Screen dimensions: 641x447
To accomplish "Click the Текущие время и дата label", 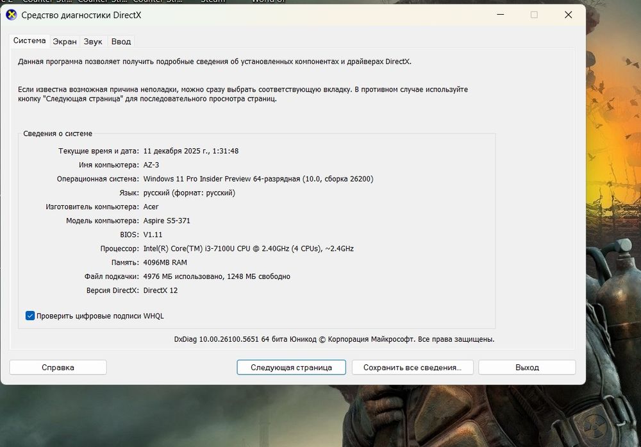I will click(x=99, y=151).
